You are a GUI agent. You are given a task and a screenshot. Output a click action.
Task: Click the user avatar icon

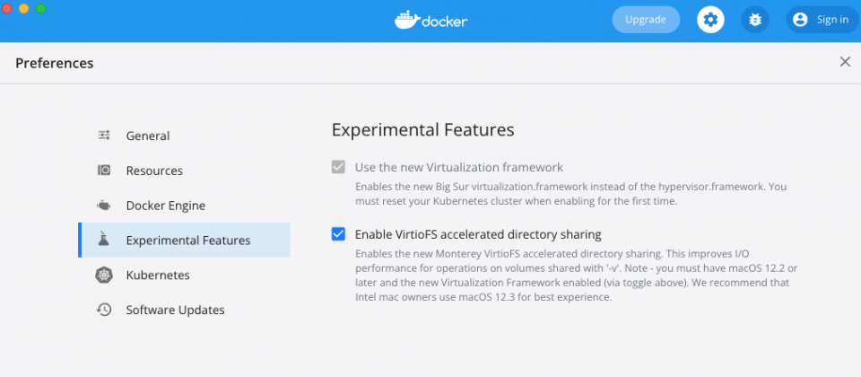coord(800,20)
